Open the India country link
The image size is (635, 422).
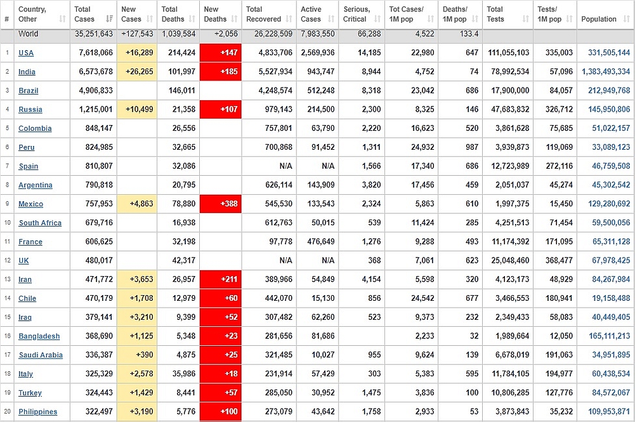click(x=27, y=72)
